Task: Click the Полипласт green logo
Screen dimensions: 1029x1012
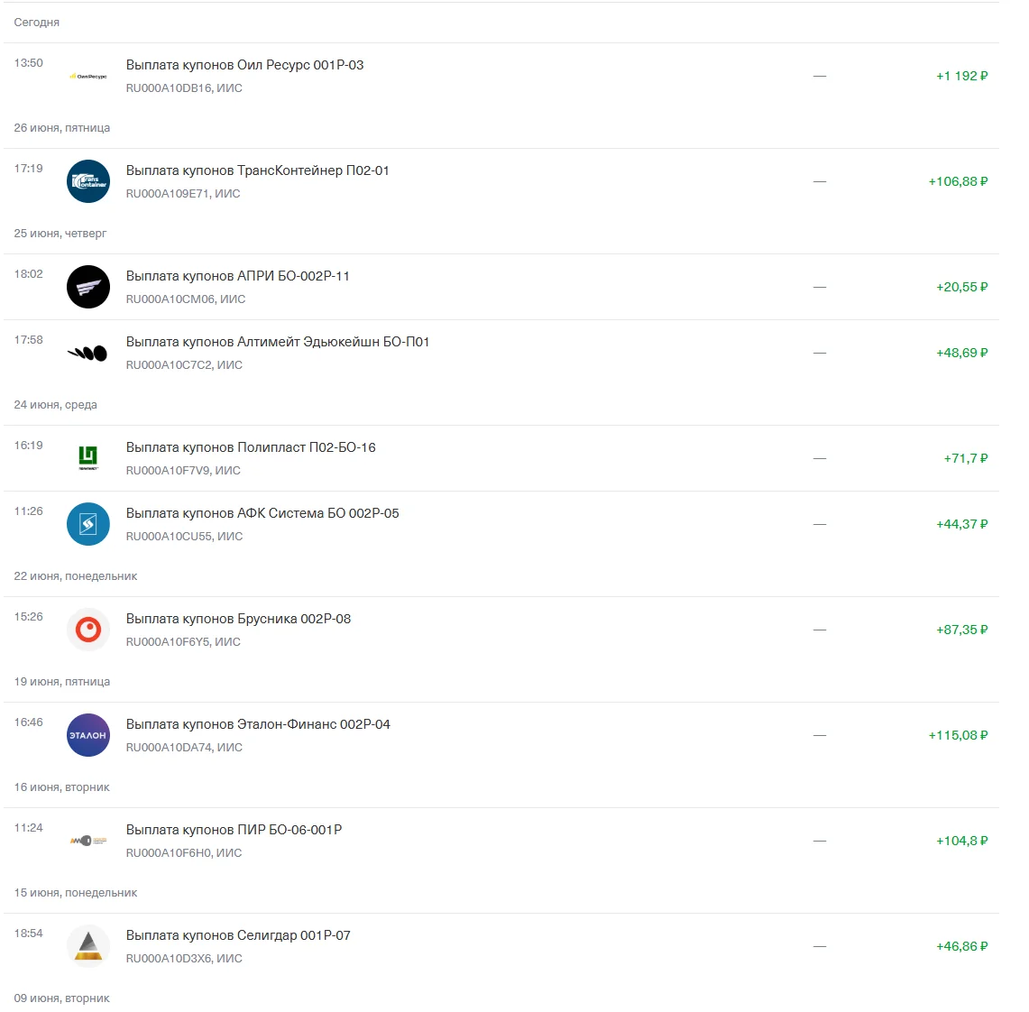Action: pos(88,458)
